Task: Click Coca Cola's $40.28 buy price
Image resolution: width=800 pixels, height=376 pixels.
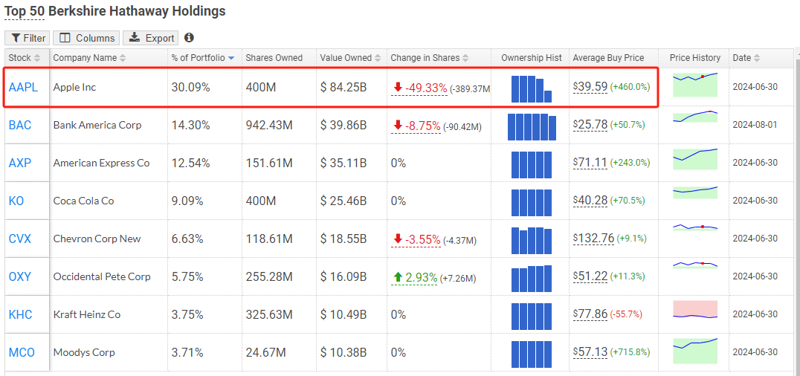Action: pyautogui.click(x=590, y=201)
